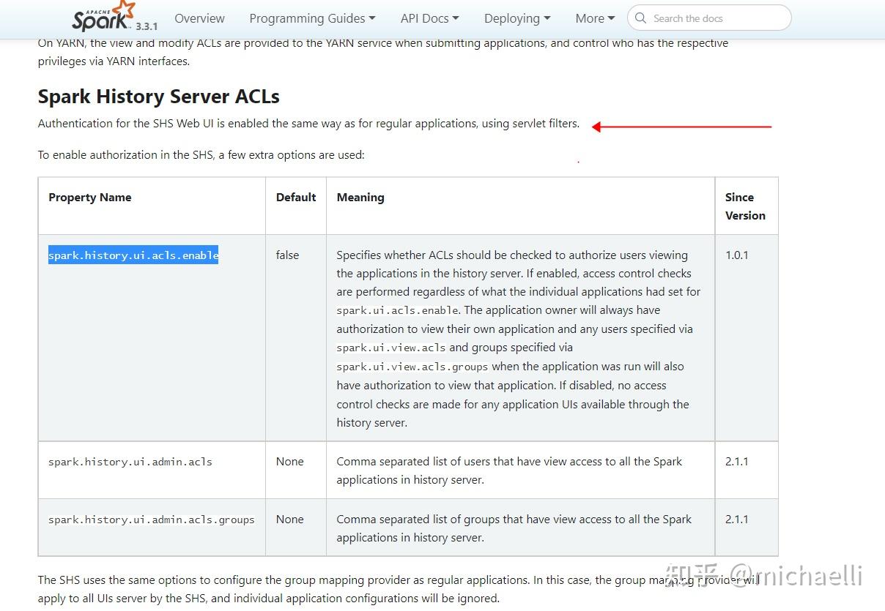Open the Programming Guides dropdown
Image resolution: width=885 pixels, height=611 pixels.
pyautogui.click(x=312, y=18)
